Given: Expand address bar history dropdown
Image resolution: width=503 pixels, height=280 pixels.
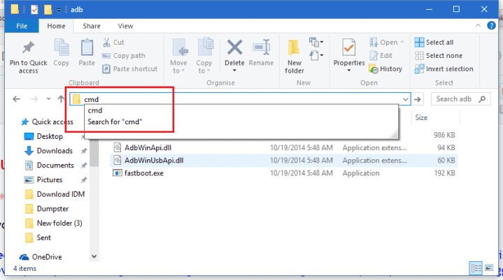Looking at the screenshot, I should tap(406, 100).
